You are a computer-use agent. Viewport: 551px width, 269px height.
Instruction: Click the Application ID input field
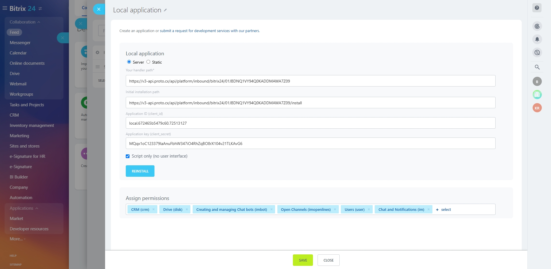coord(310,123)
